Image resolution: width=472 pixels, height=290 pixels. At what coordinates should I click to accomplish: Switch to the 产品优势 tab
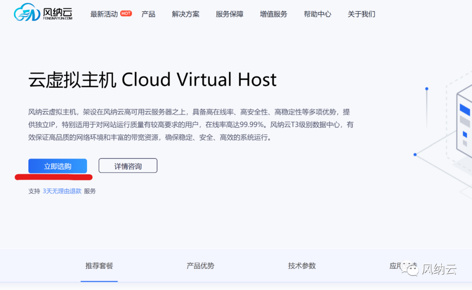tap(200, 266)
